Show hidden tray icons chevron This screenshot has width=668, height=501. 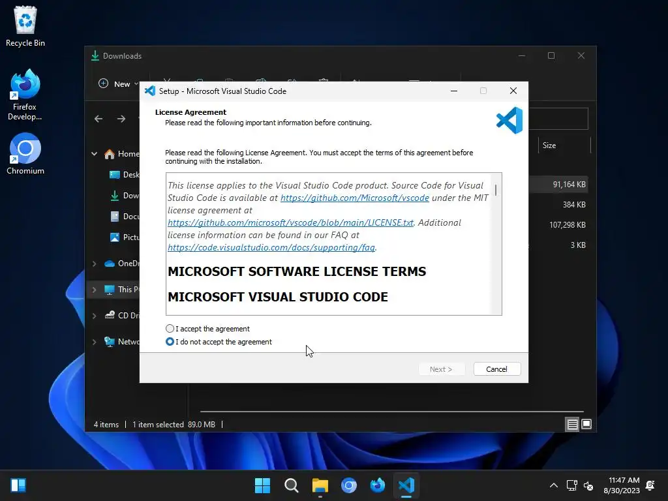pyautogui.click(x=553, y=485)
